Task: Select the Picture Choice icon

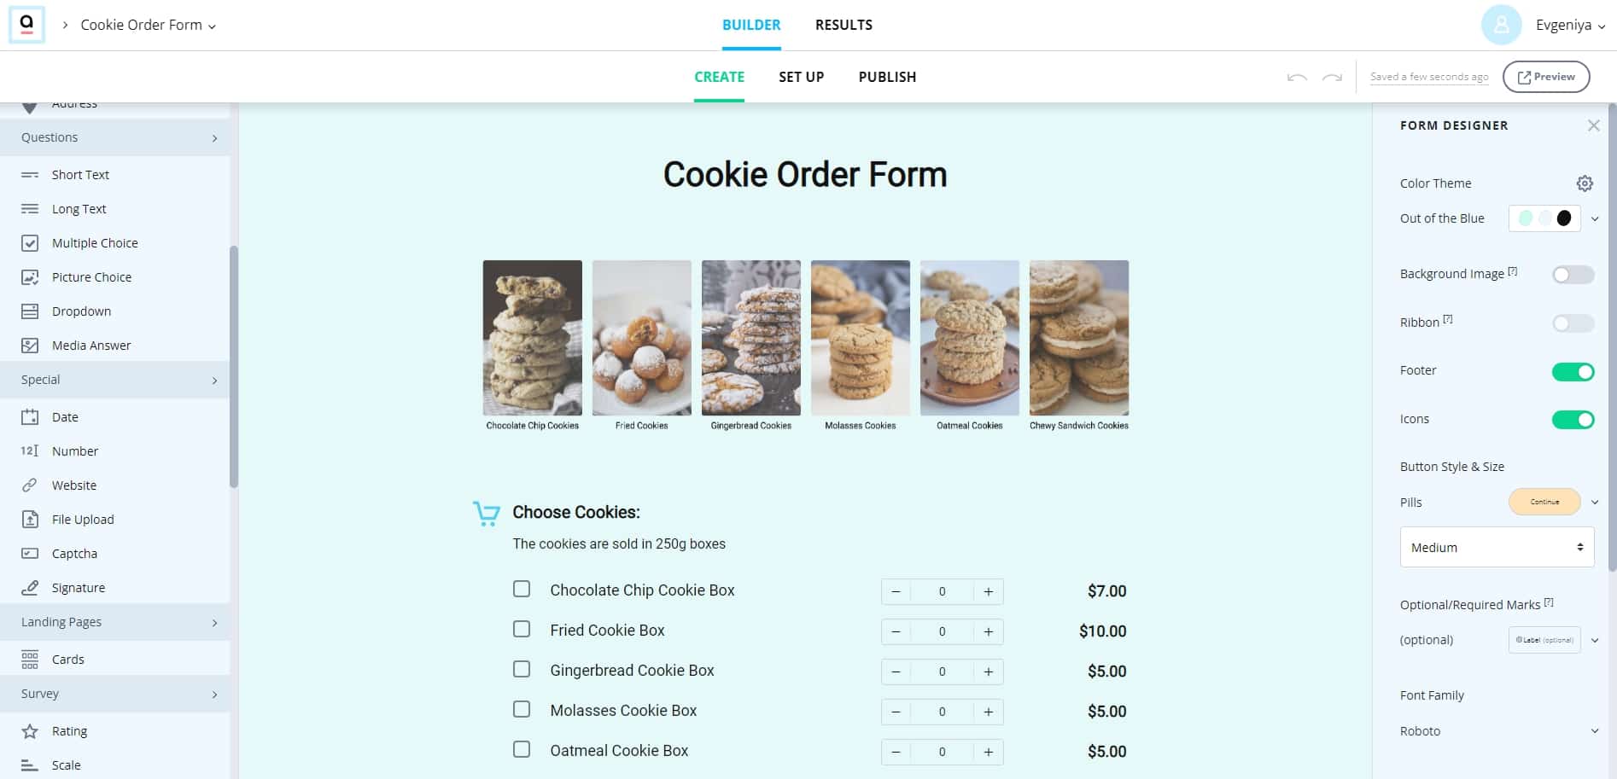Action: coord(30,277)
